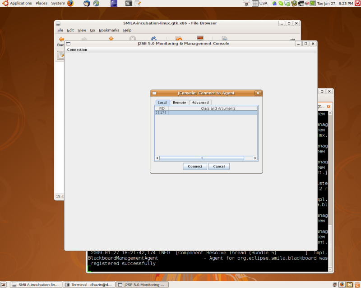Open Help menu in File Browser
The width and height of the screenshot is (361, 288).
[x=127, y=30]
